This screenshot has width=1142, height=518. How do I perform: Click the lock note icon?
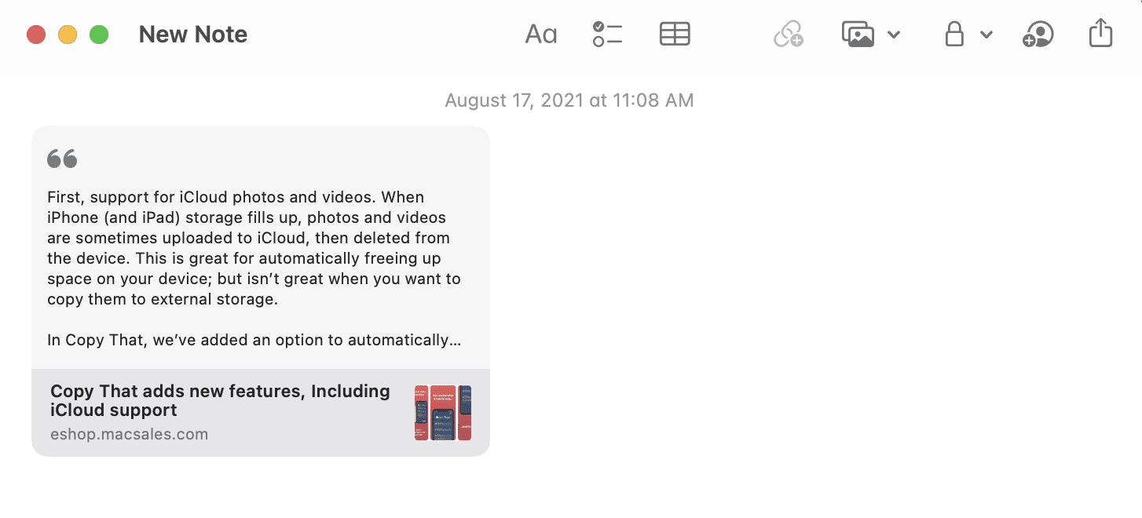954,35
